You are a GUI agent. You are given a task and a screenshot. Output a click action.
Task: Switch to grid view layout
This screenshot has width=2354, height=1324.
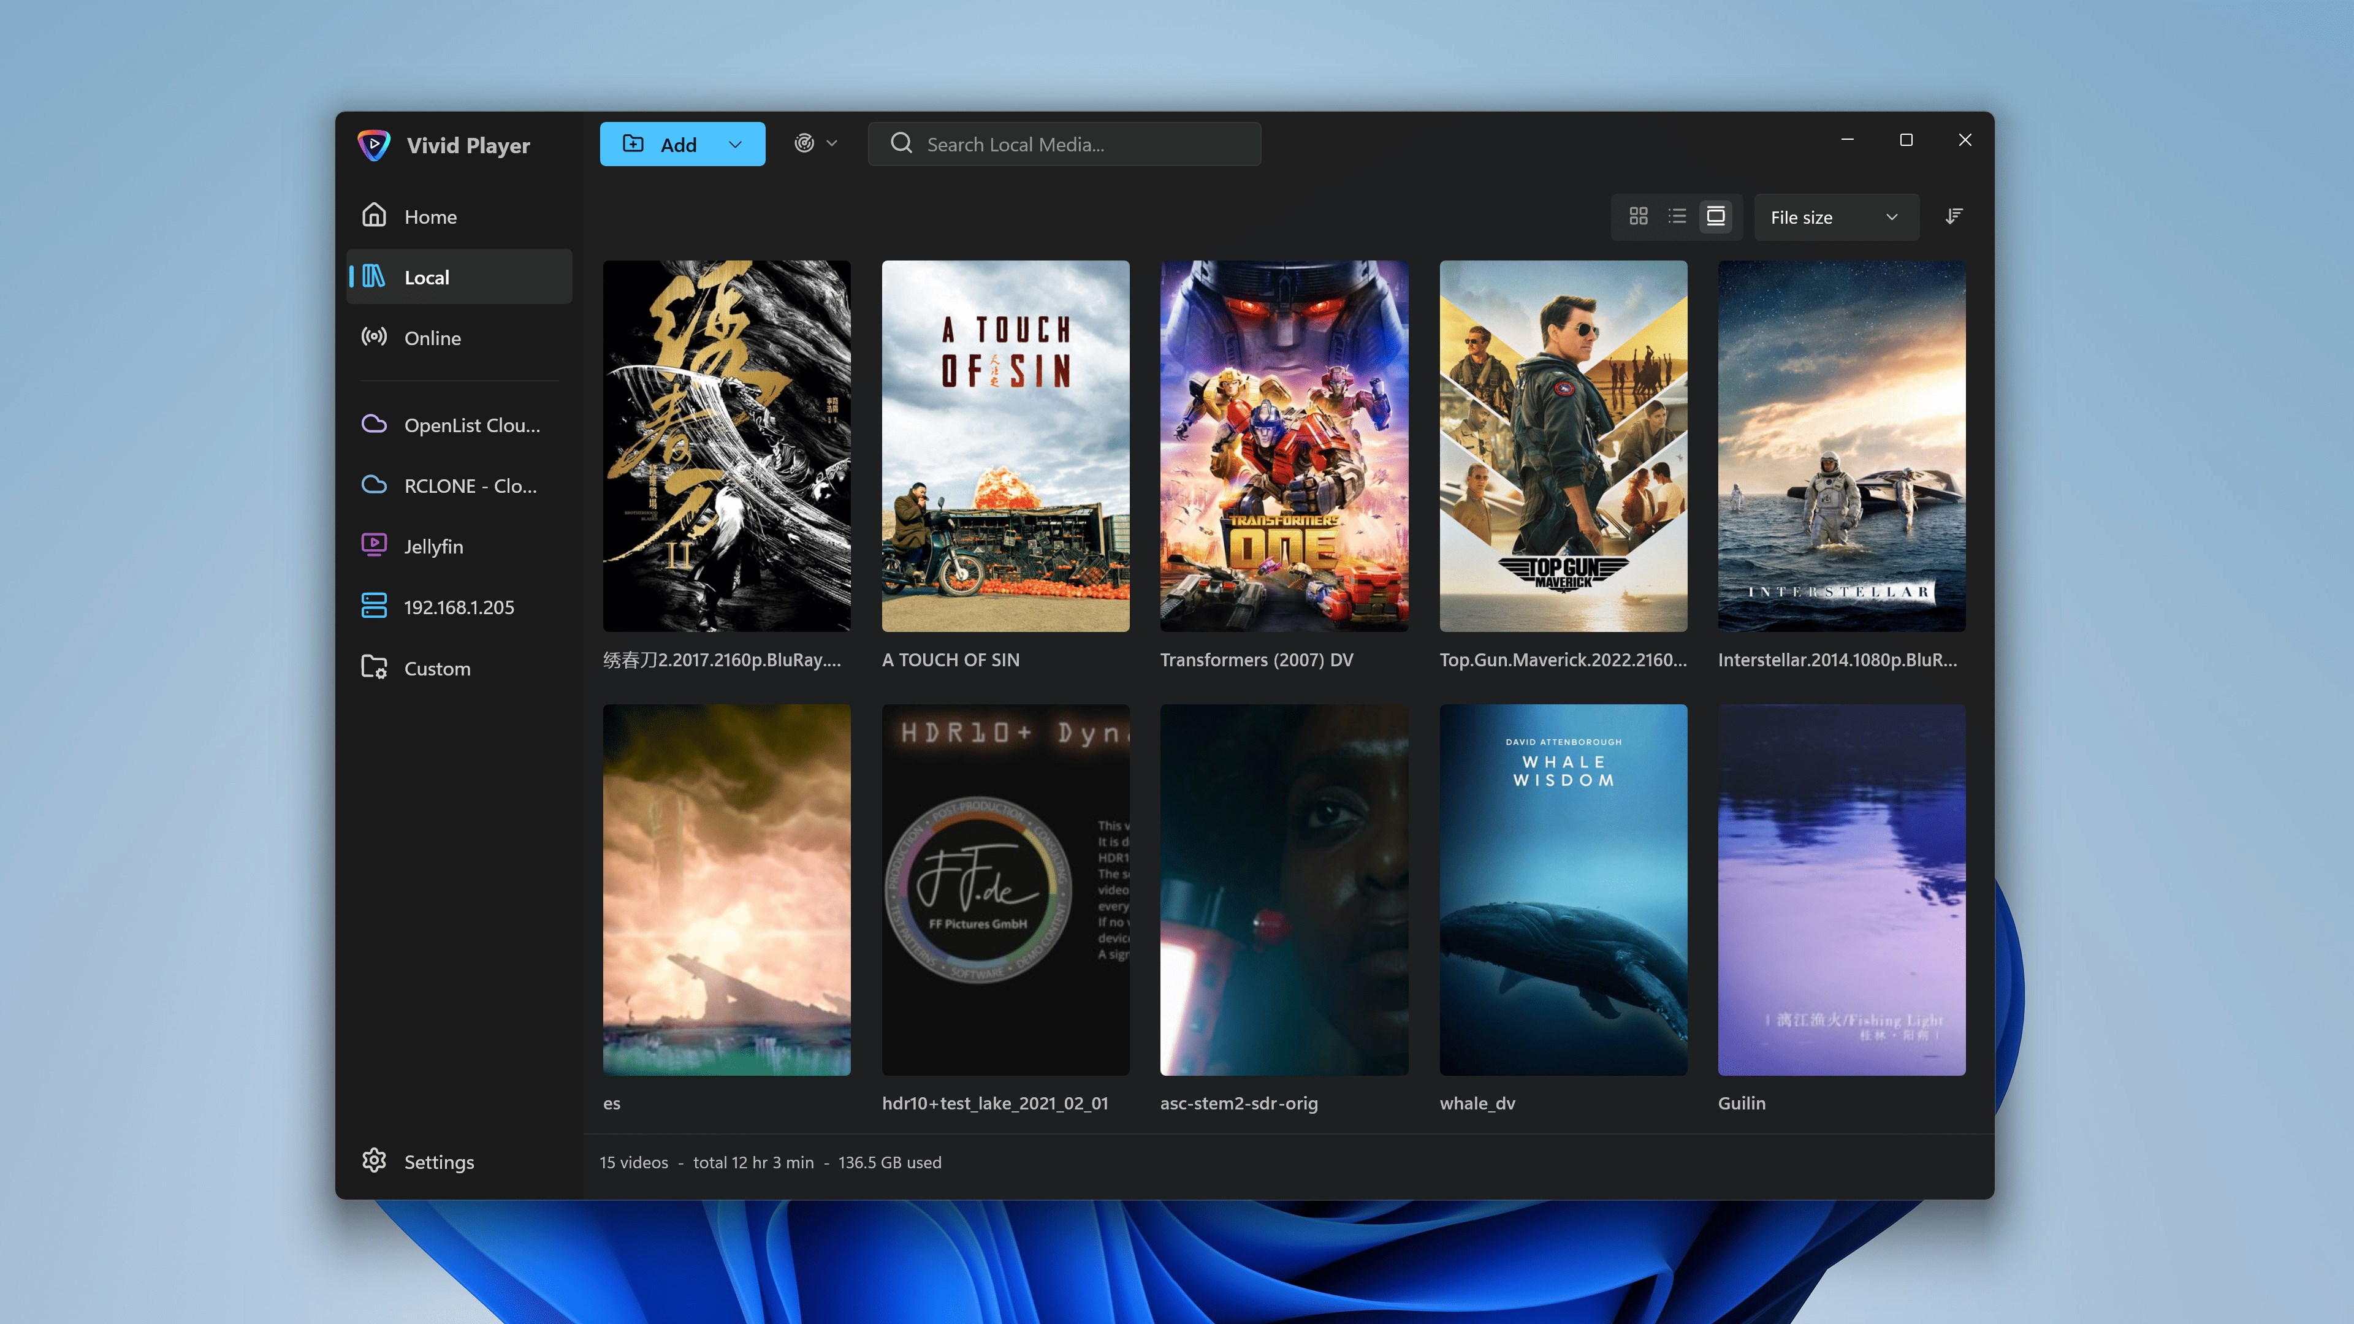click(1639, 216)
